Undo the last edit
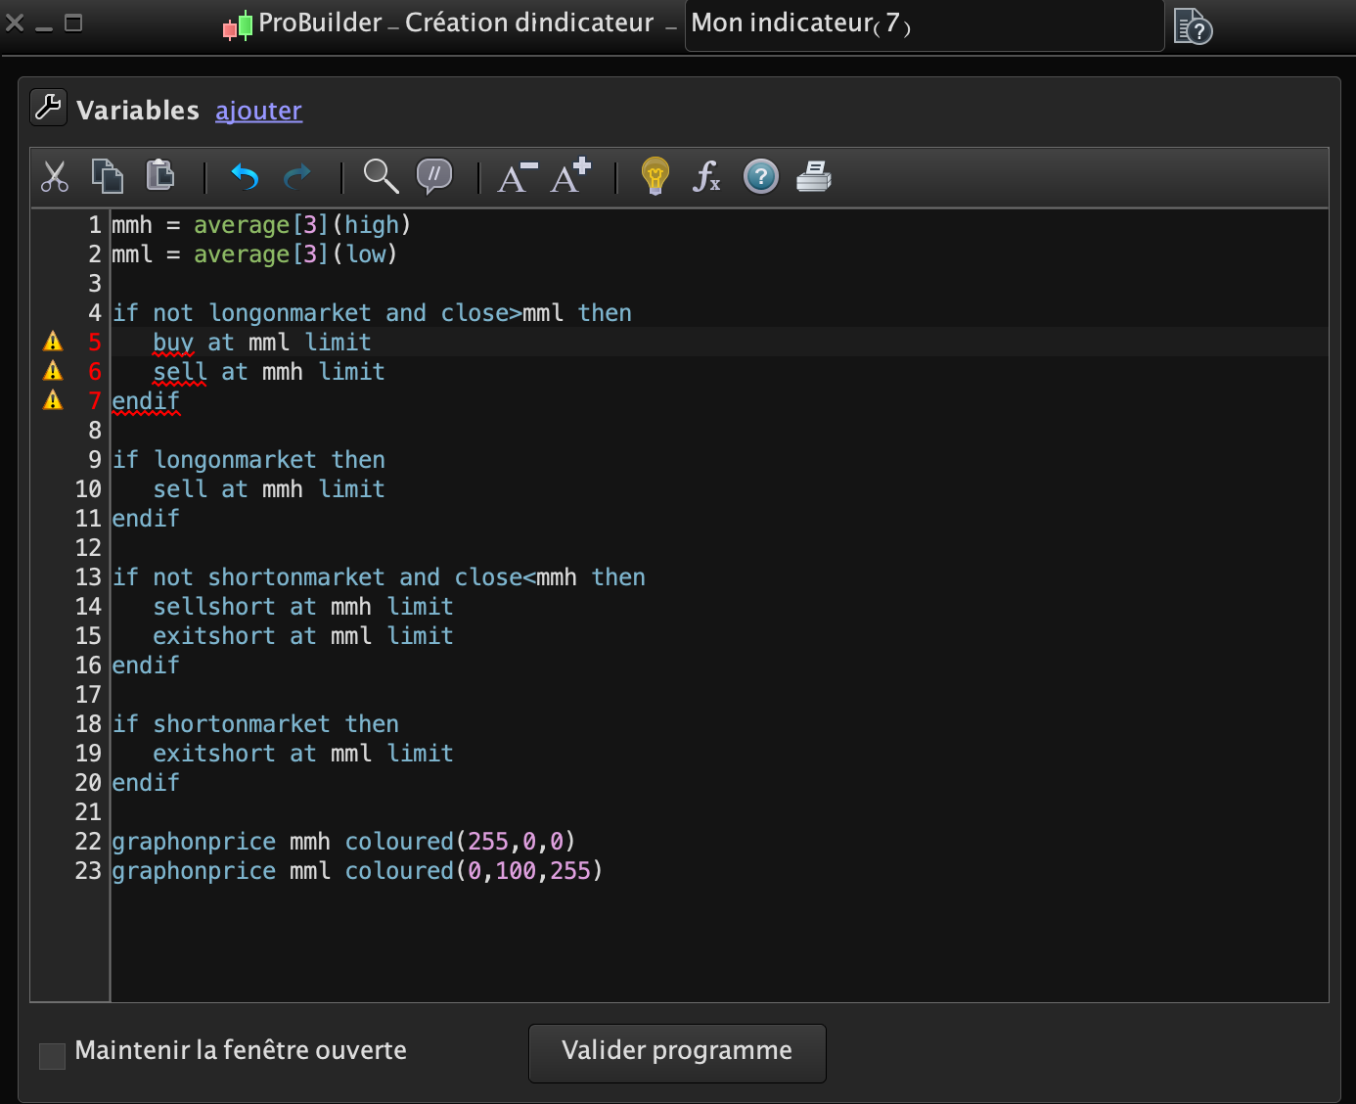This screenshot has height=1104, width=1356. tap(245, 177)
